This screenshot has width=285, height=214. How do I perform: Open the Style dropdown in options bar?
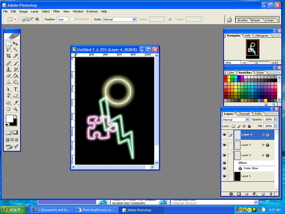tap(120, 19)
